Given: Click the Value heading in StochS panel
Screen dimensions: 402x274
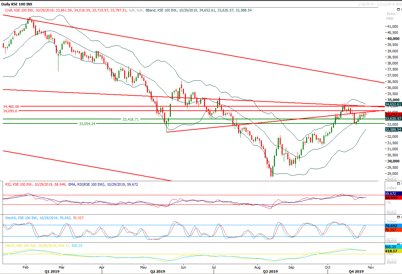Looking at the screenshot, I should pyautogui.click(x=391, y=221).
